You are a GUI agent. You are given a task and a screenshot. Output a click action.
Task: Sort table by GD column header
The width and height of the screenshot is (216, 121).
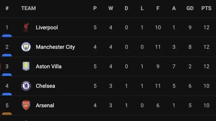[190, 8]
